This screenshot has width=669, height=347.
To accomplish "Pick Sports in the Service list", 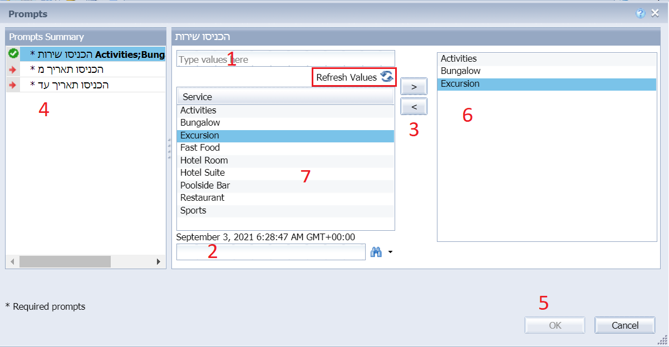I will click(193, 210).
